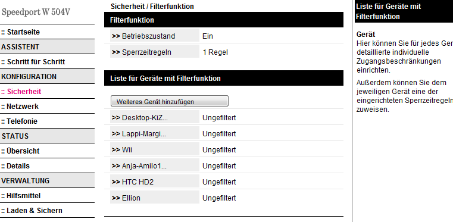This screenshot has height=222, width=453.
Task: Open the Telefonie settings
Action: (x=19, y=121)
